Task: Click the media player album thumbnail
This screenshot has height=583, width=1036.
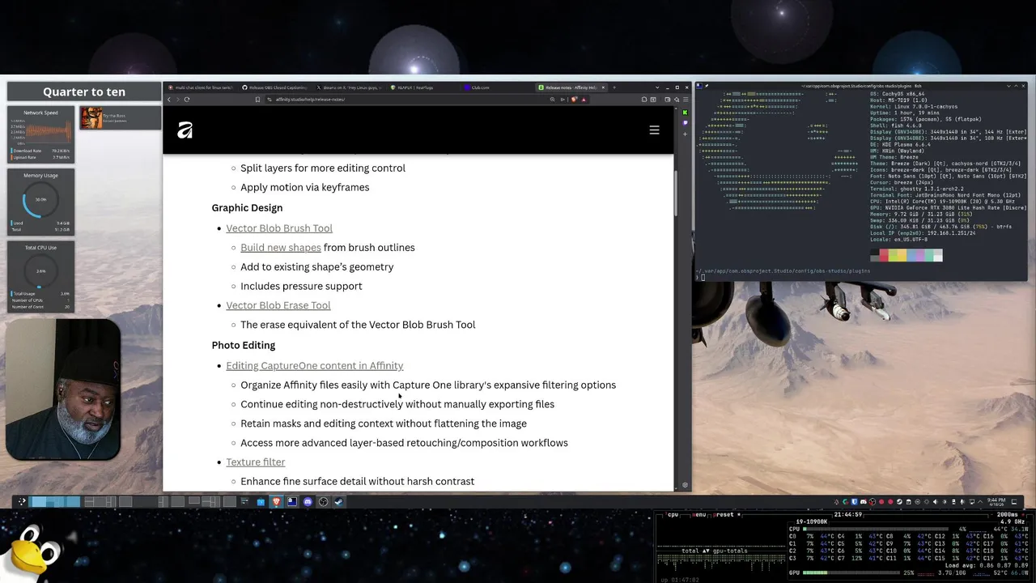Action: click(x=91, y=117)
